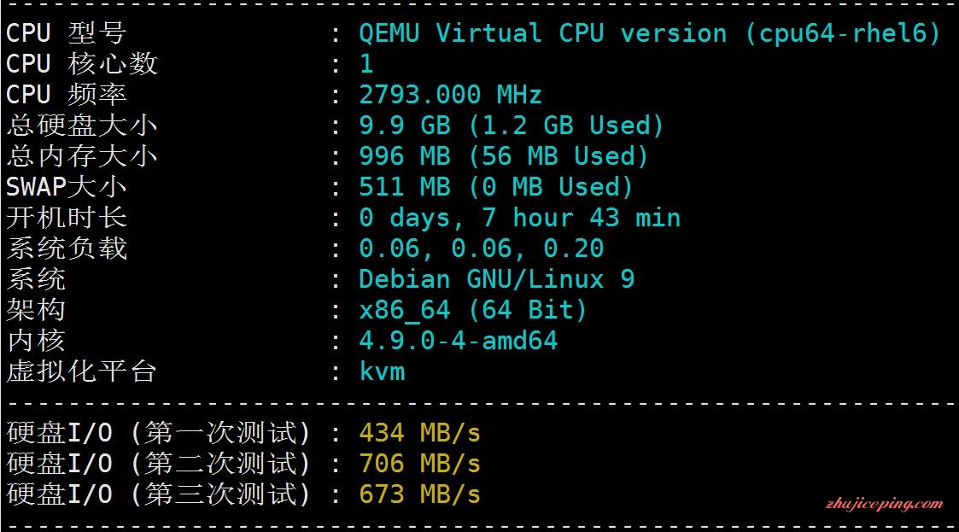Select the 2793.000 MHz frequency value
The width and height of the screenshot is (959, 532).
pyautogui.click(x=450, y=95)
